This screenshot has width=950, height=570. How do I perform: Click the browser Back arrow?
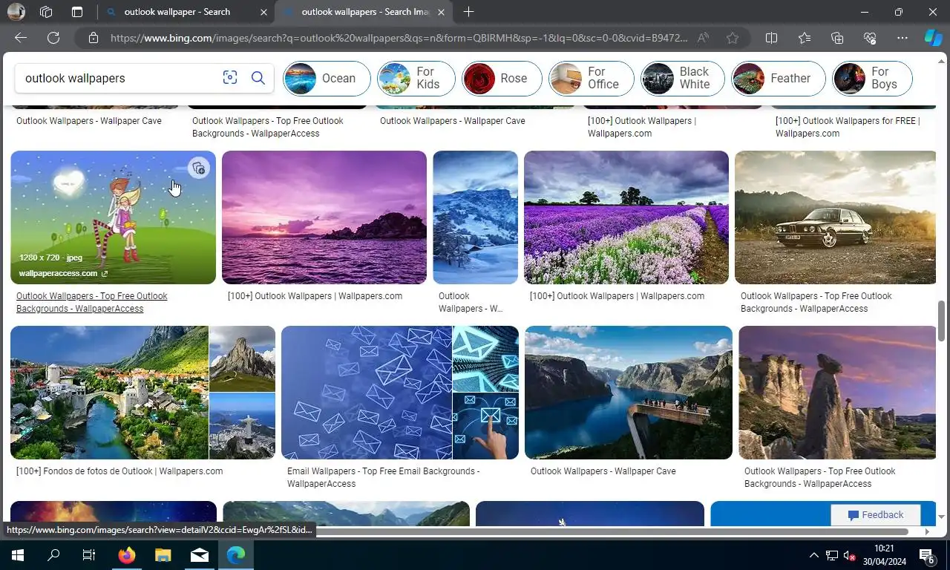tap(21, 38)
